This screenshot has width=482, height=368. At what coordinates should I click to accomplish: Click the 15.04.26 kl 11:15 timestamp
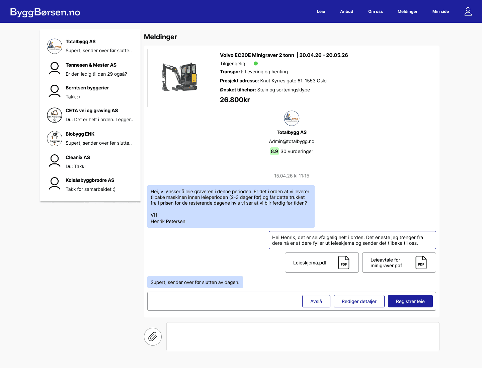coord(292,176)
